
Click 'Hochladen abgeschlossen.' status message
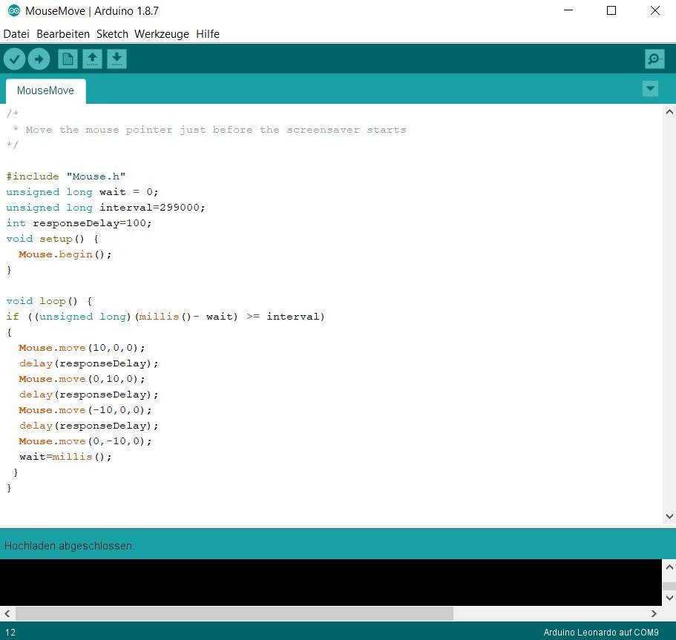pyautogui.click(x=70, y=546)
